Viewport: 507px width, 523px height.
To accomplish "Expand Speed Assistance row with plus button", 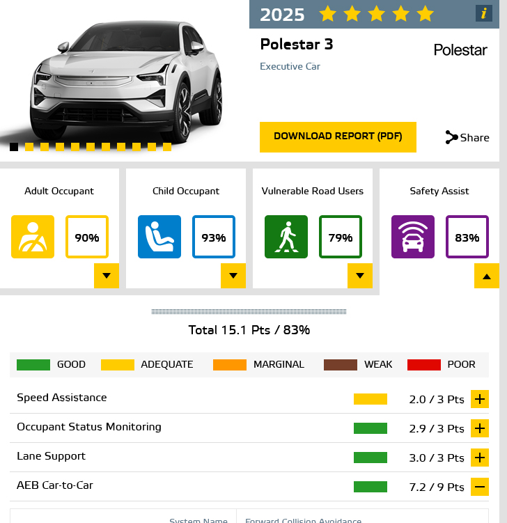I will (x=480, y=399).
